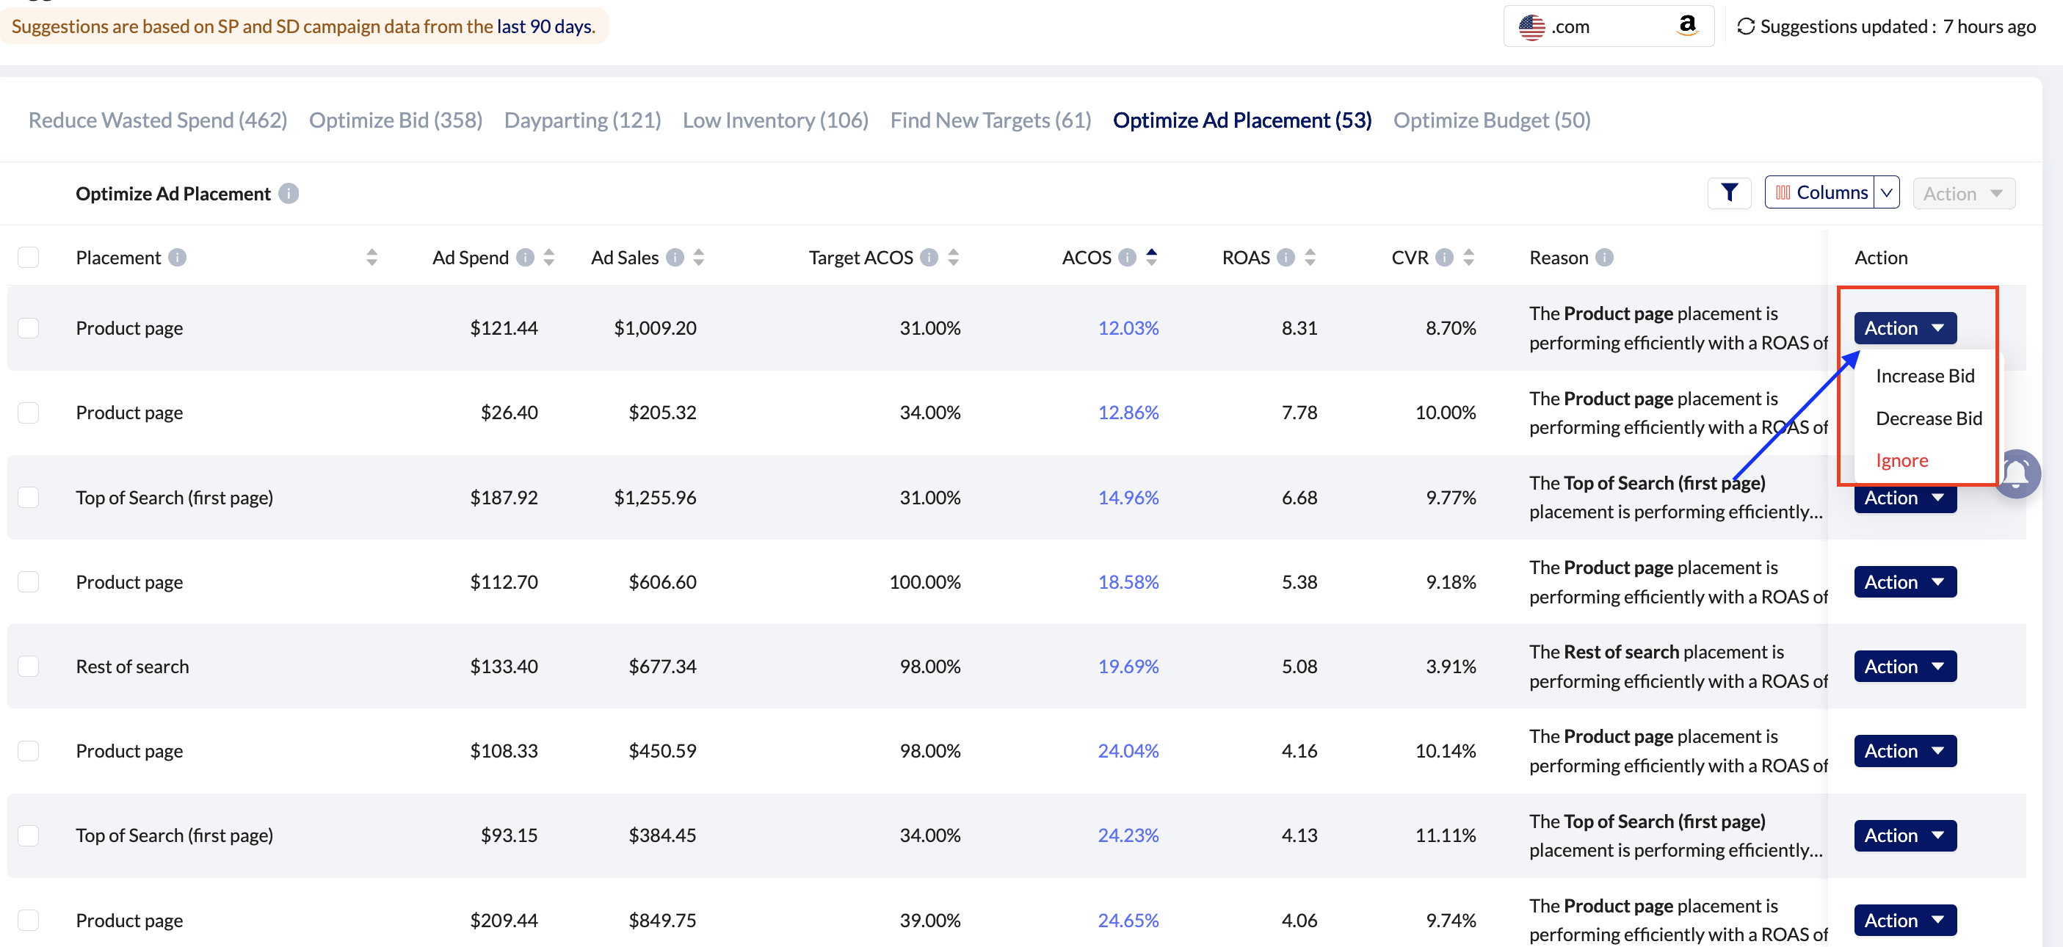Toggle the select-all checkbox in header row

coord(29,258)
